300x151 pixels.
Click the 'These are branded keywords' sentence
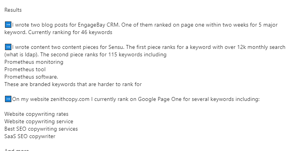coord(73,84)
